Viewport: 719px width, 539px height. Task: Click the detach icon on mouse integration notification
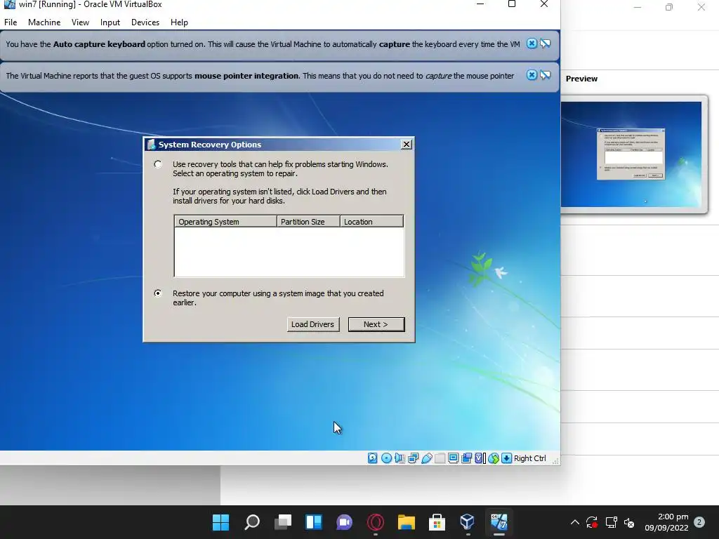click(x=545, y=74)
